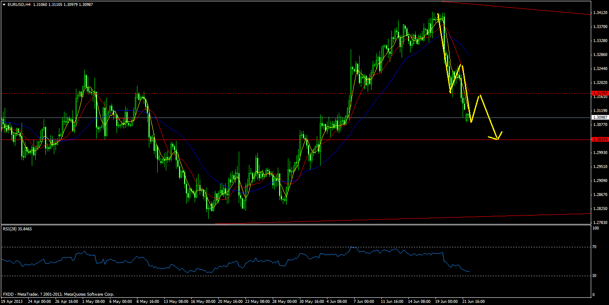Click the 1.32440 price scale label
The image size is (609, 305).
click(x=600, y=69)
